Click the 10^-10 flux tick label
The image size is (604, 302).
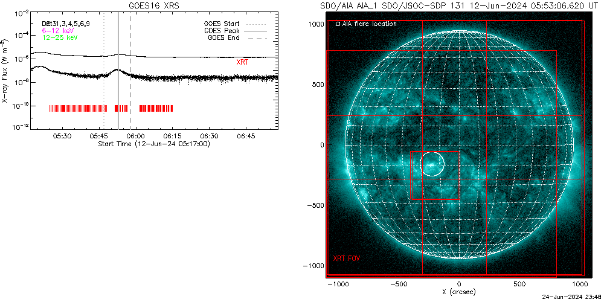click(21, 106)
